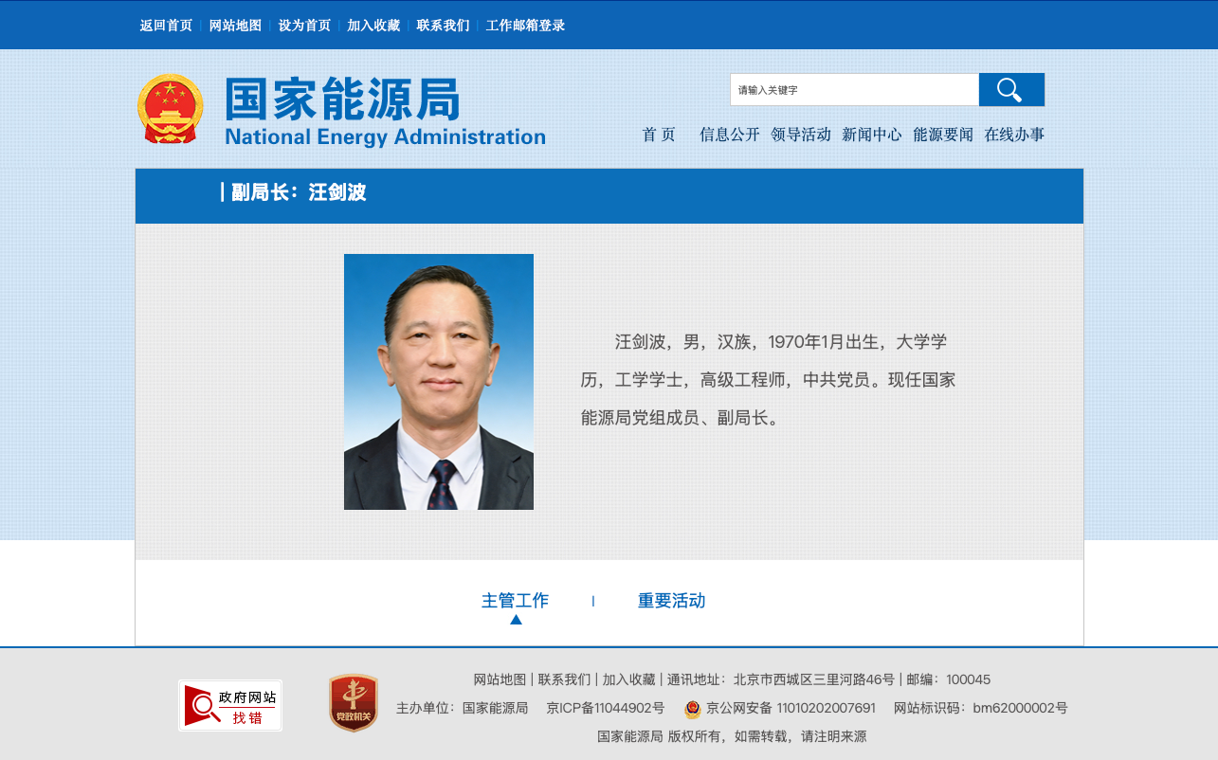The width and height of the screenshot is (1218, 760).
Task: Click 网站标识码：bm62000002号 text
Action: click(x=980, y=708)
